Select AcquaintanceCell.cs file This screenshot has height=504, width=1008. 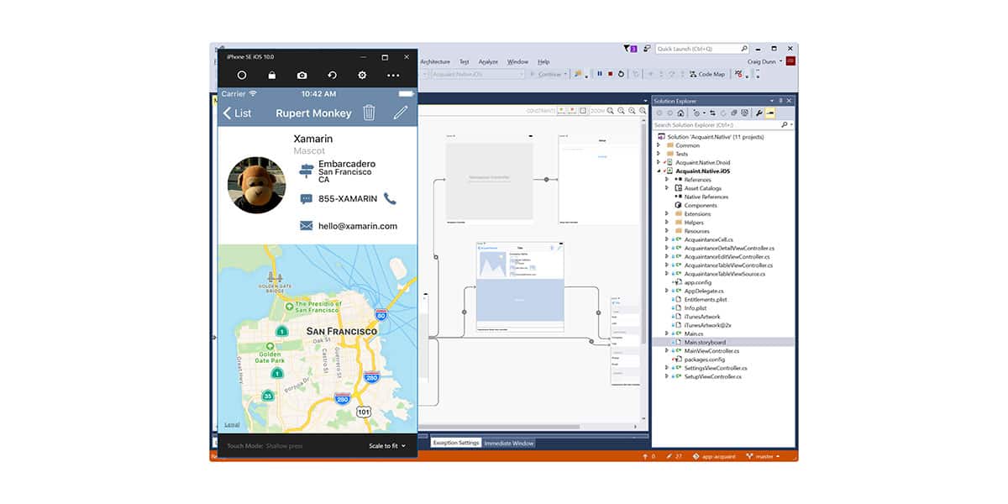pos(709,239)
